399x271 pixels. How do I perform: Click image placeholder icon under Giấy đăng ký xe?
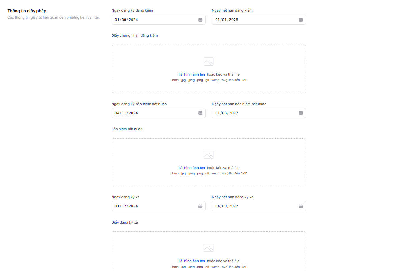tap(209, 248)
